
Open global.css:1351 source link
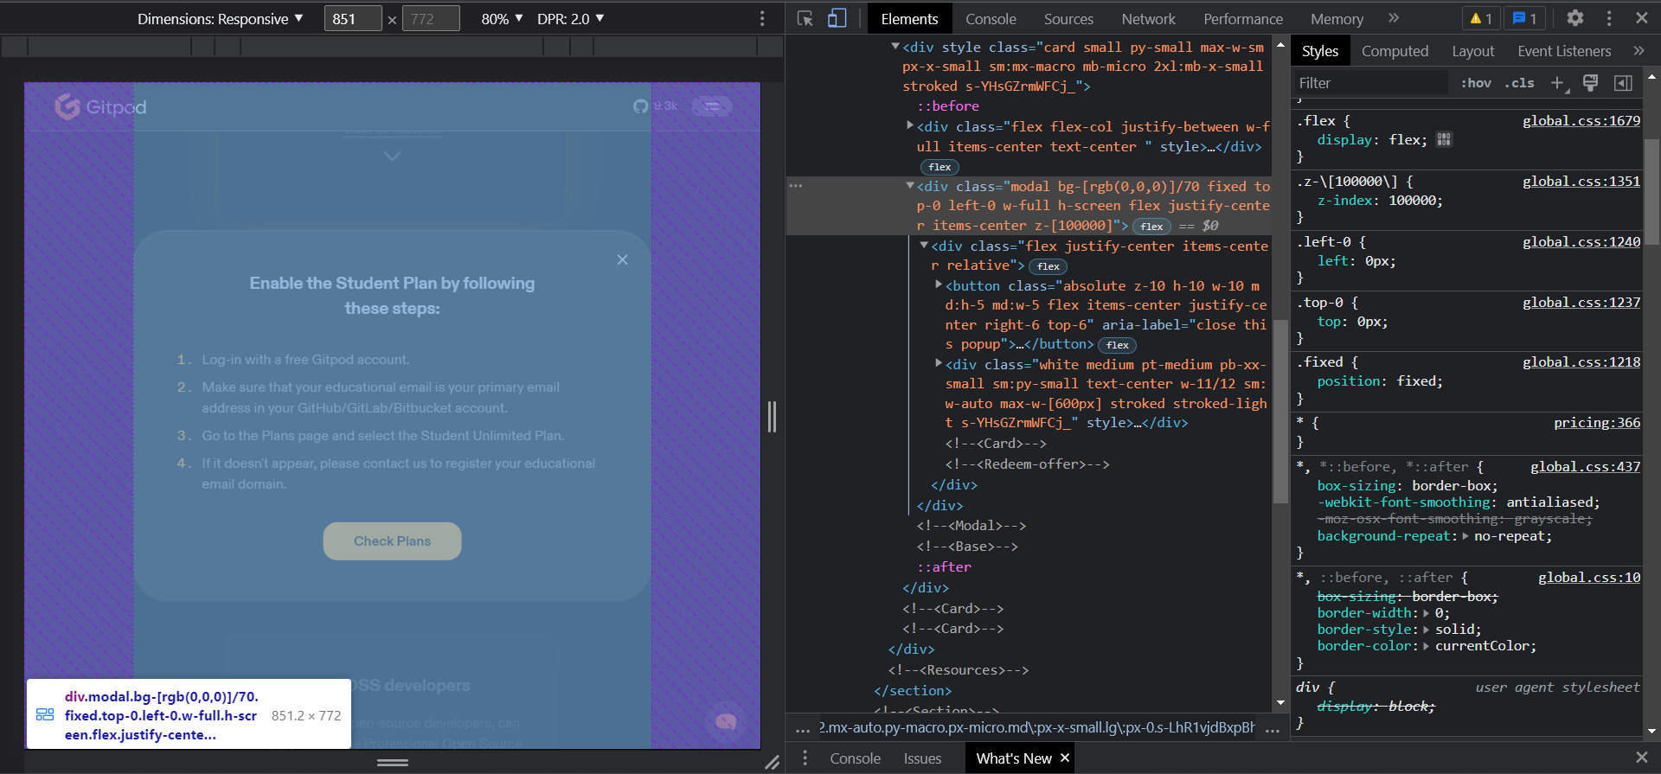click(1581, 182)
